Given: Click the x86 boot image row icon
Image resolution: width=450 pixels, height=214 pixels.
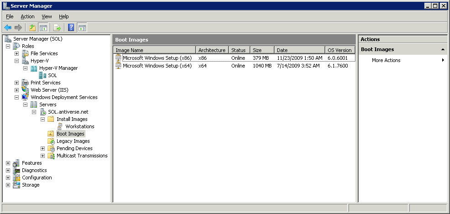Looking at the screenshot, I should tap(118, 58).
